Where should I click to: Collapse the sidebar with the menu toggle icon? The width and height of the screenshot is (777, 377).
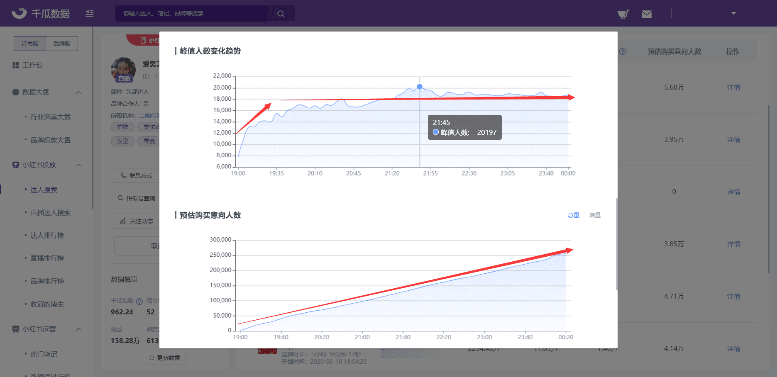(x=90, y=13)
